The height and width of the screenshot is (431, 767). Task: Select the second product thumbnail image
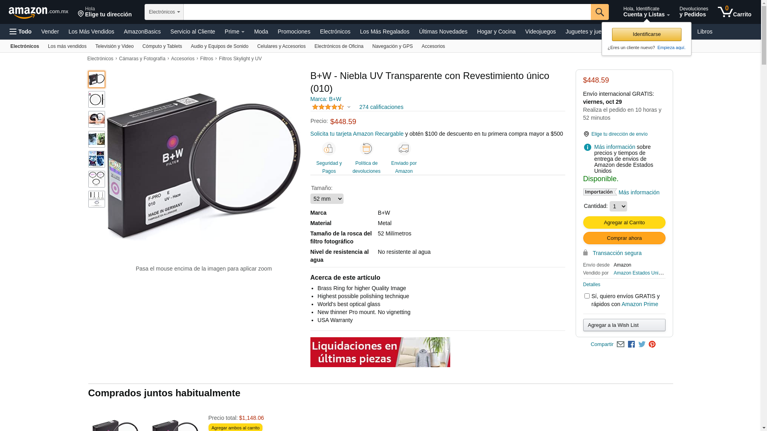pyautogui.click(x=97, y=99)
